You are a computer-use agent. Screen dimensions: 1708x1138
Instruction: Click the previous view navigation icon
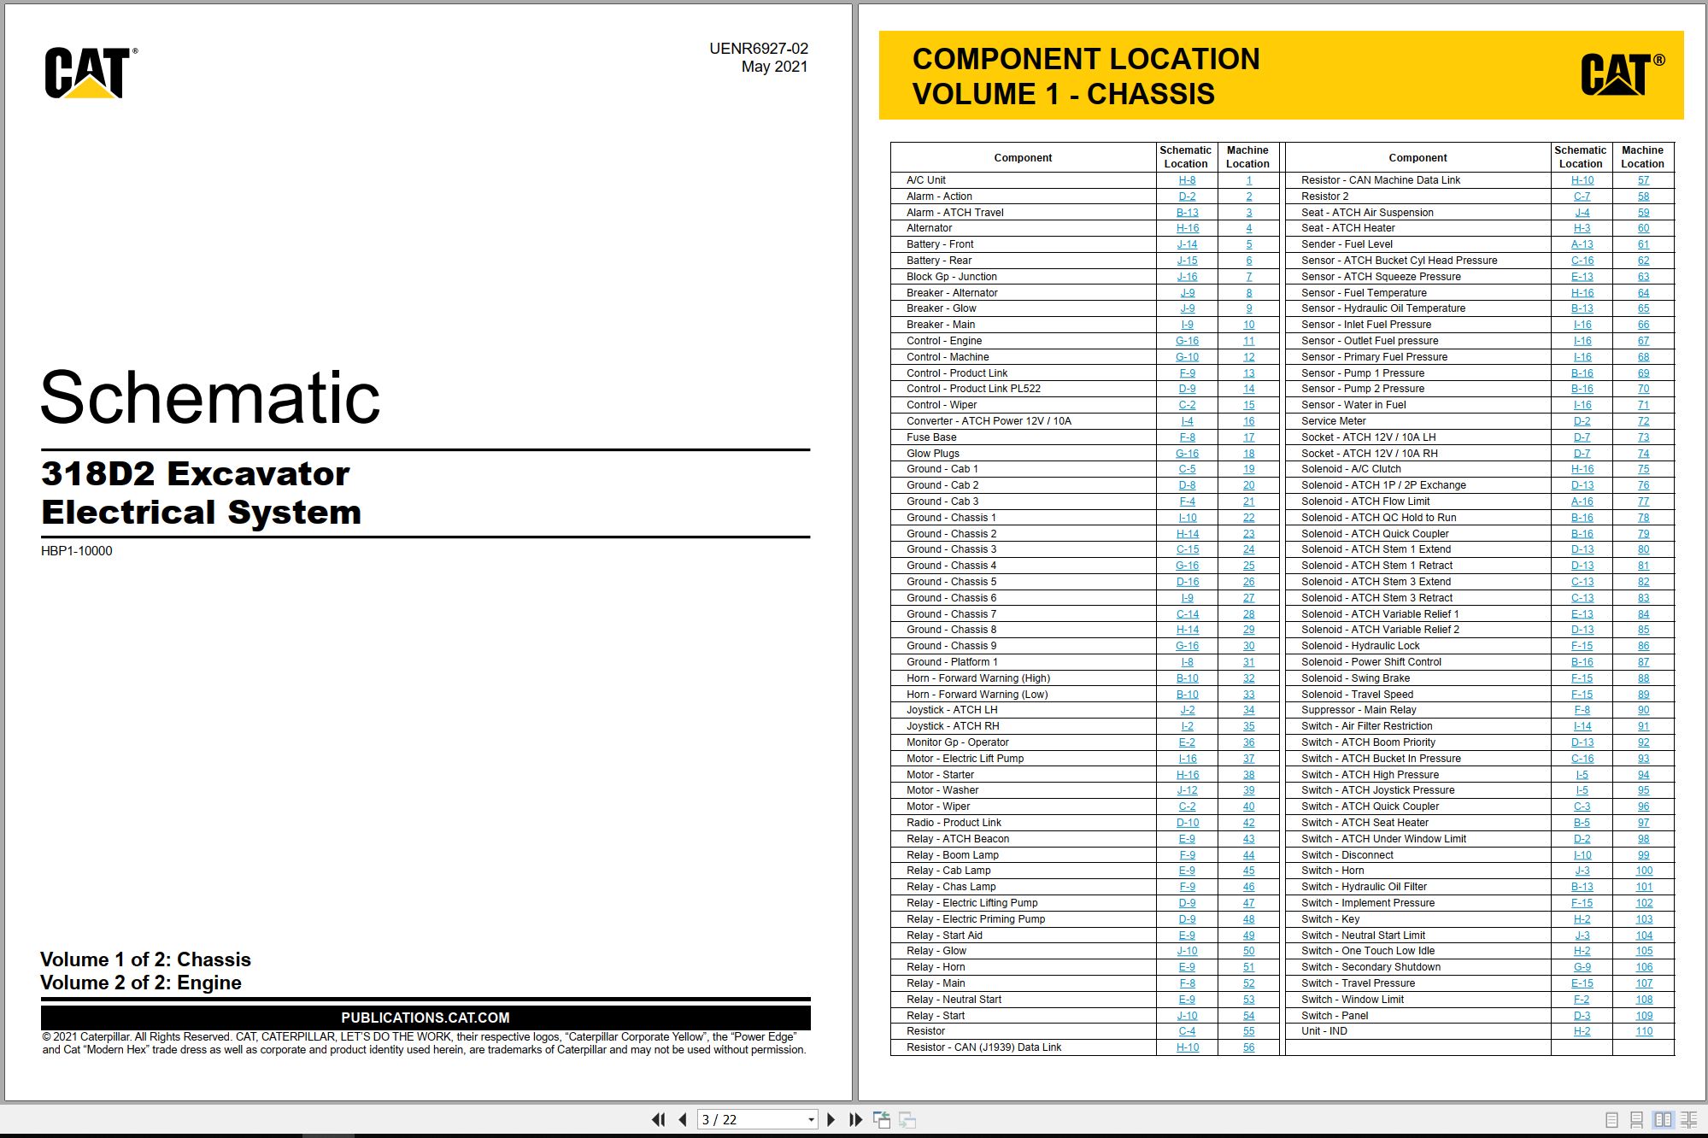point(882,1119)
